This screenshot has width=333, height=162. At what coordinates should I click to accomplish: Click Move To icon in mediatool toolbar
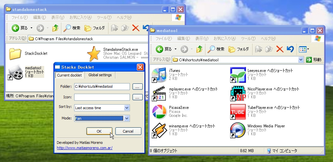(x=258, y=49)
